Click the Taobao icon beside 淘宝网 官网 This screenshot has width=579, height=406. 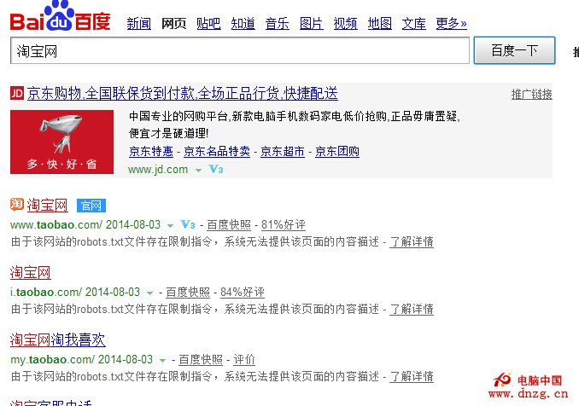click(17, 205)
